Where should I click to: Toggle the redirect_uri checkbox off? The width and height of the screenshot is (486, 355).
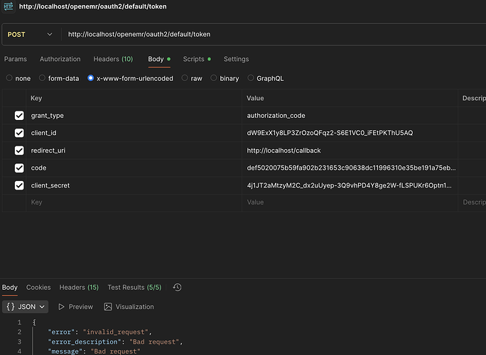click(x=19, y=151)
